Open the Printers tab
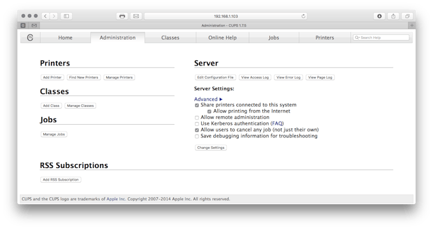433x229 pixels. (325, 38)
